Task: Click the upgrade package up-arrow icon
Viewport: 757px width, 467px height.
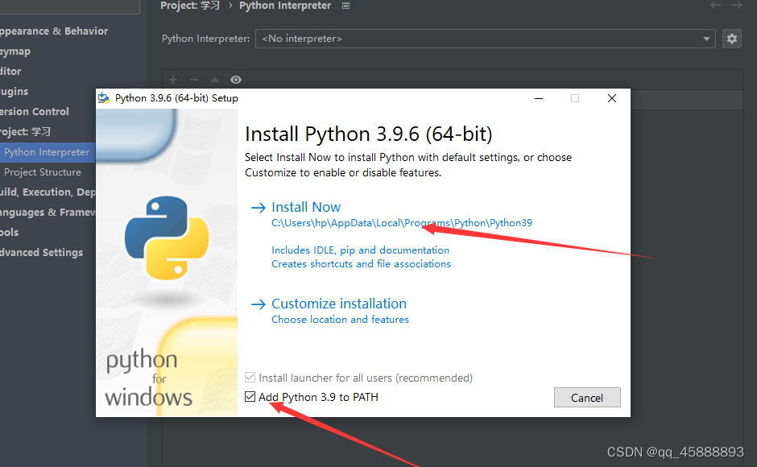Action: click(215, 80)
